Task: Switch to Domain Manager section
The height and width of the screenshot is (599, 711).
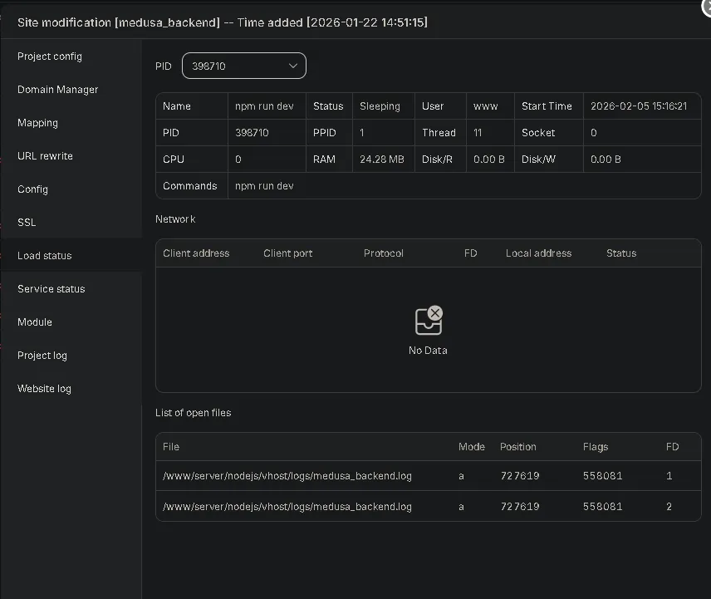Action: pyautogui.click(x=58, y=90)
